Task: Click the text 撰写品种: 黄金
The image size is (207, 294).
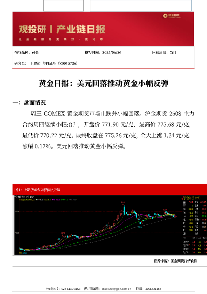Action: coord(26,52)
